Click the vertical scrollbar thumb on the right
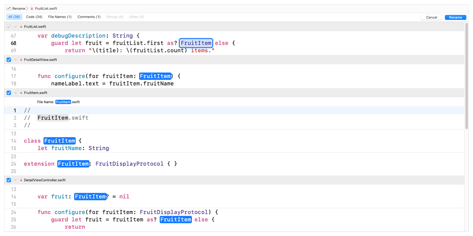Viewport: 473px width, 236px height. (466, 76)
